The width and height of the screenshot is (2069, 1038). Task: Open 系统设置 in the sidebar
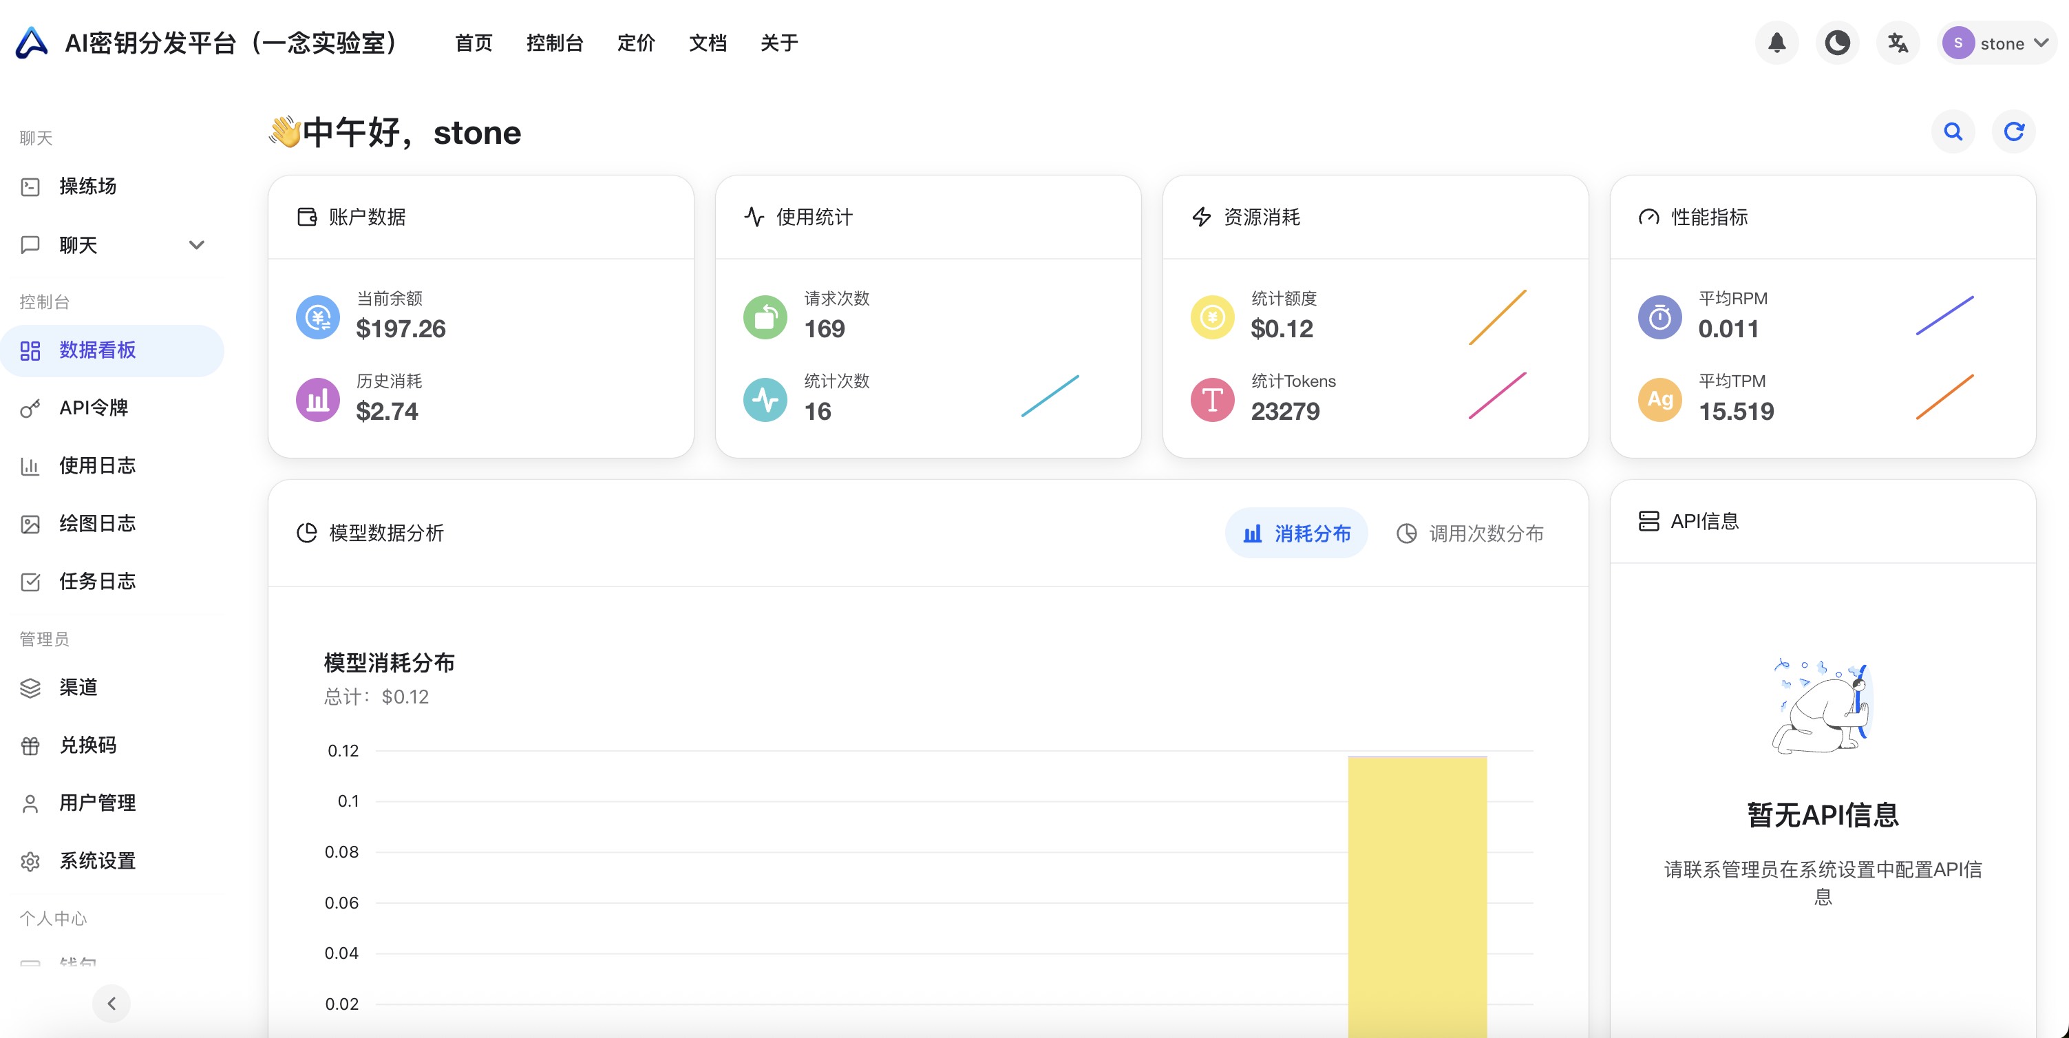pyautogui.click(x=112, y=861)
